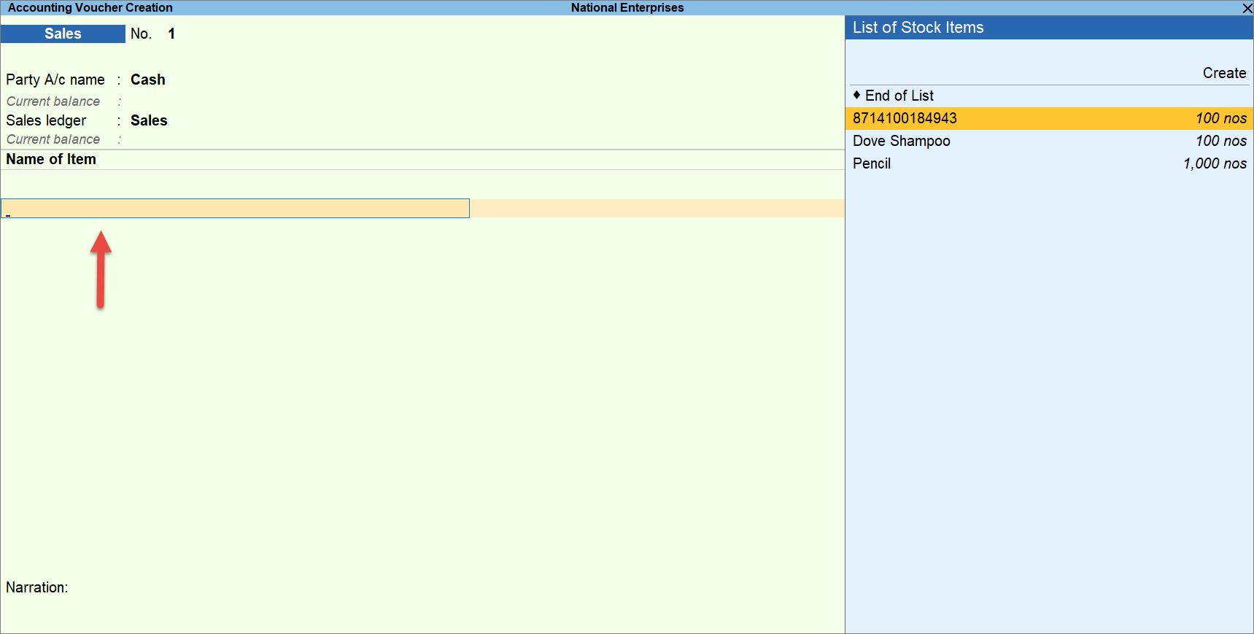
Task: Click Dove Shampoo quantity 100 nos
Action: (x=1221, y=141)
